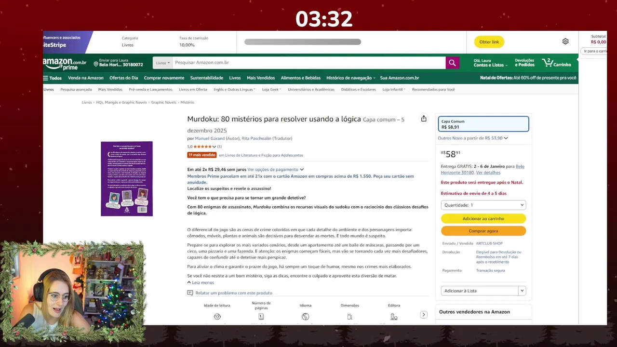Image resolution: width=617 pixels, height=347 pixels.
Task: Open 'Comprar novamente' nav item
Action: click(x=164, y=78)
